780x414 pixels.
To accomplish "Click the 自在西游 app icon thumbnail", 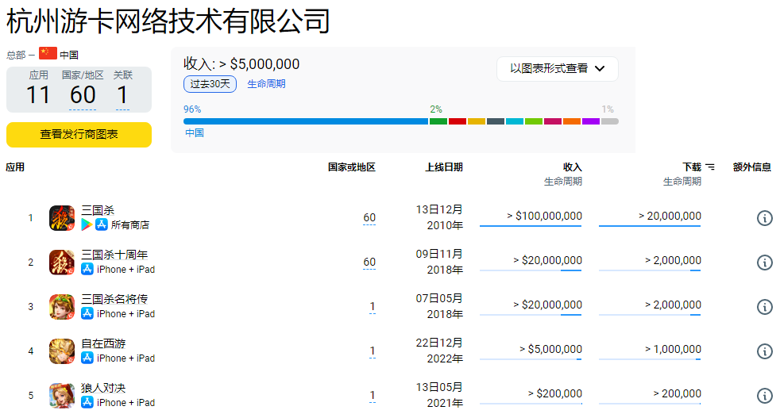I will tap(62, 351).
